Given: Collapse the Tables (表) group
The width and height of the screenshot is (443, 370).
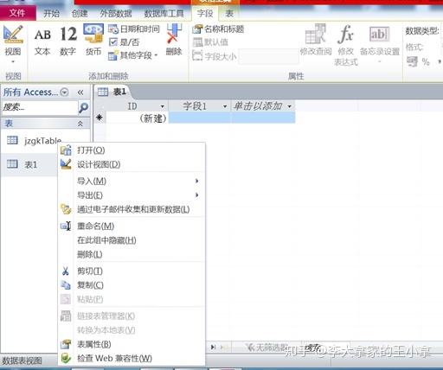Looking at the screenshot, I should tap(80, 124).
